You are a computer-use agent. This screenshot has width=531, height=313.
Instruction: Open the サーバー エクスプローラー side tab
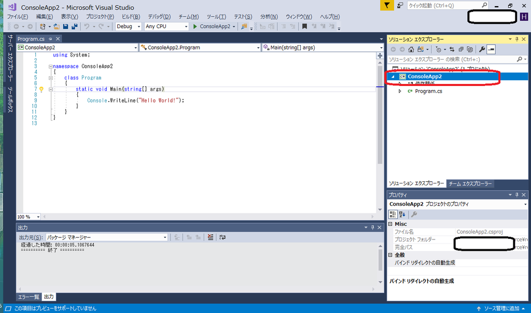[10, 58]
